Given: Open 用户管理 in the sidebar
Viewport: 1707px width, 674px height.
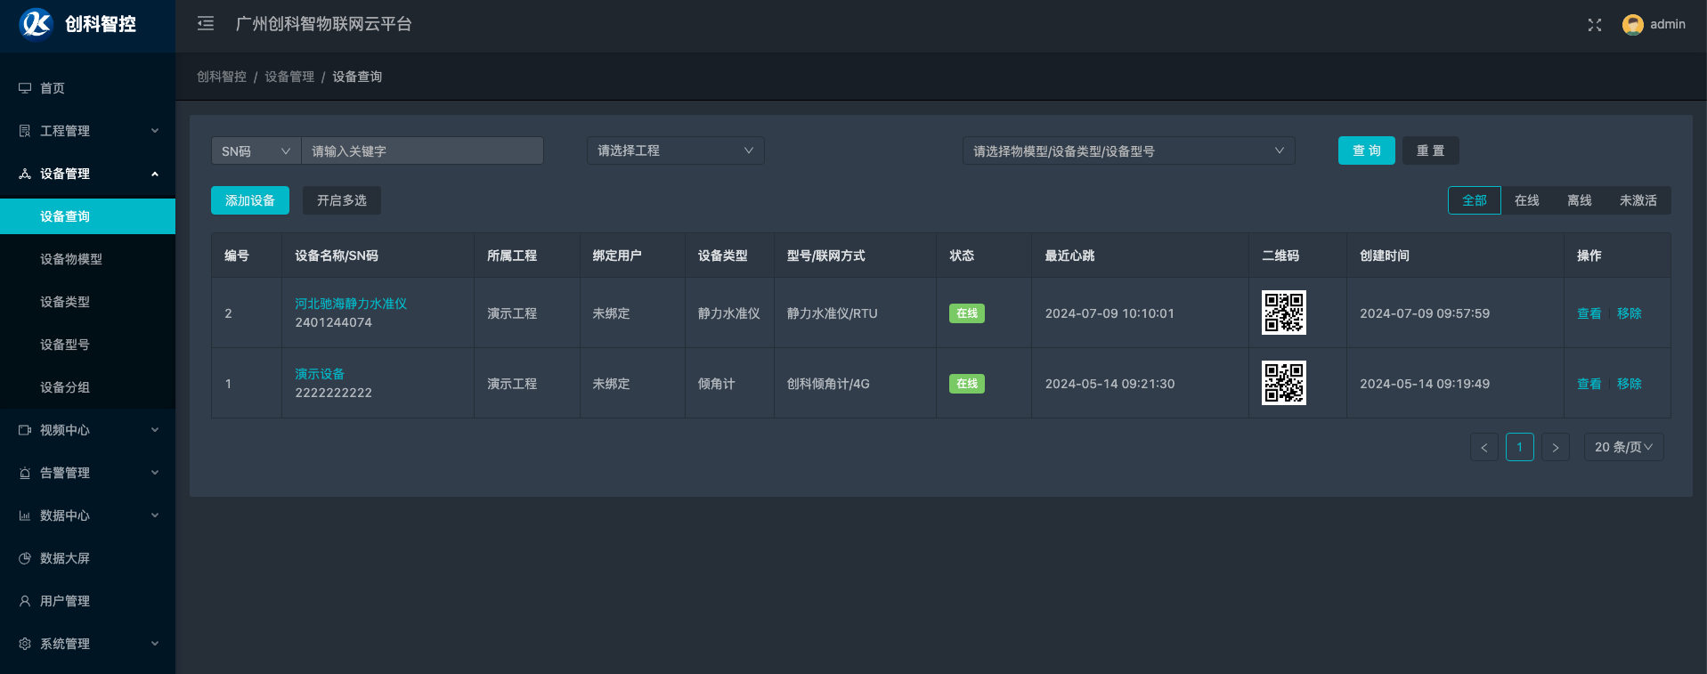Looking at the screenshot, I should tap(87, 601).
